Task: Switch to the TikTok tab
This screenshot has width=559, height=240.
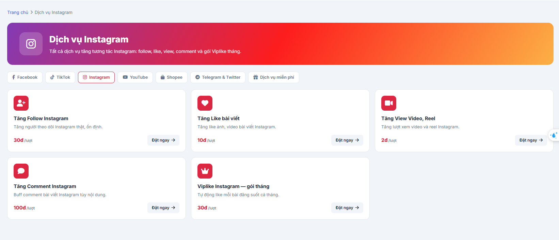Action: [60, 77]
